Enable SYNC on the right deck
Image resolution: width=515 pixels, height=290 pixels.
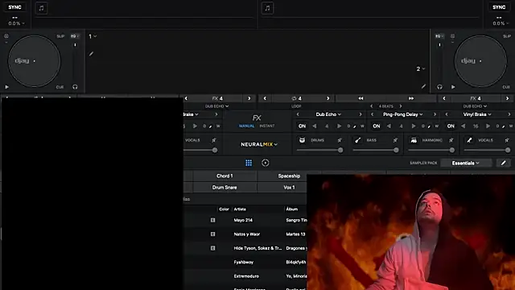click(499, 7)
